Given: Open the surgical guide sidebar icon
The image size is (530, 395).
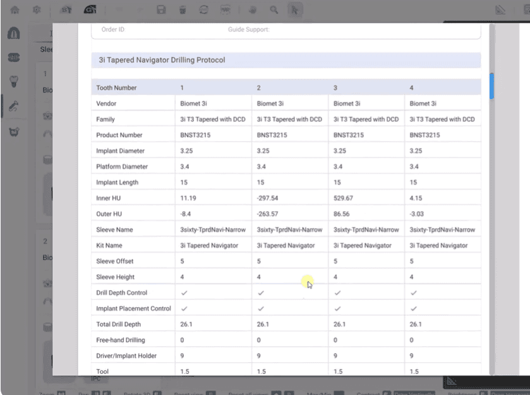Looking at the screenshot, I should click(14, 131).
